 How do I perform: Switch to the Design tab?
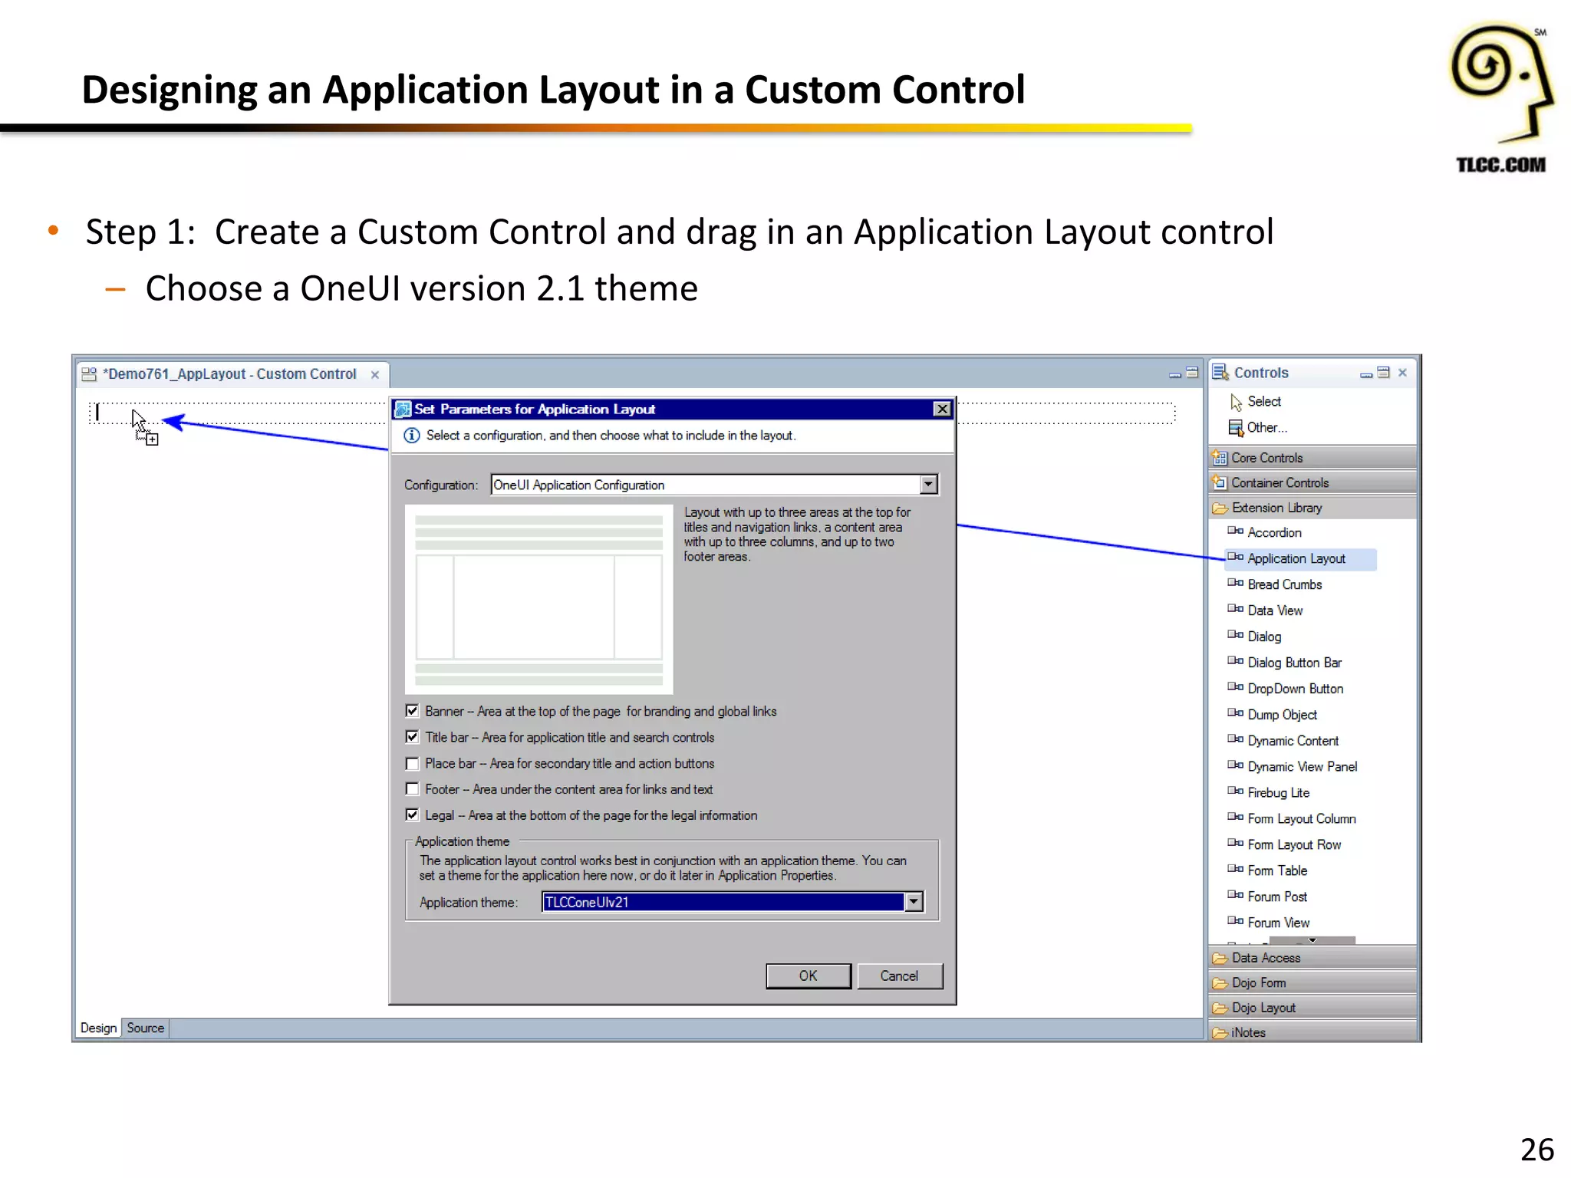[x=98, y=1028]
